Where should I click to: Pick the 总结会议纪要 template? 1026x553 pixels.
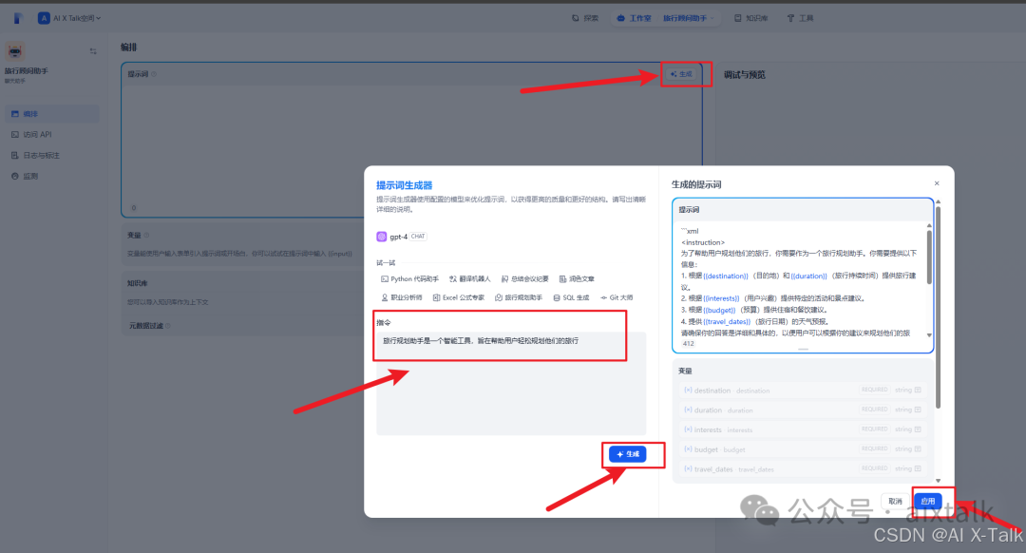524,278
